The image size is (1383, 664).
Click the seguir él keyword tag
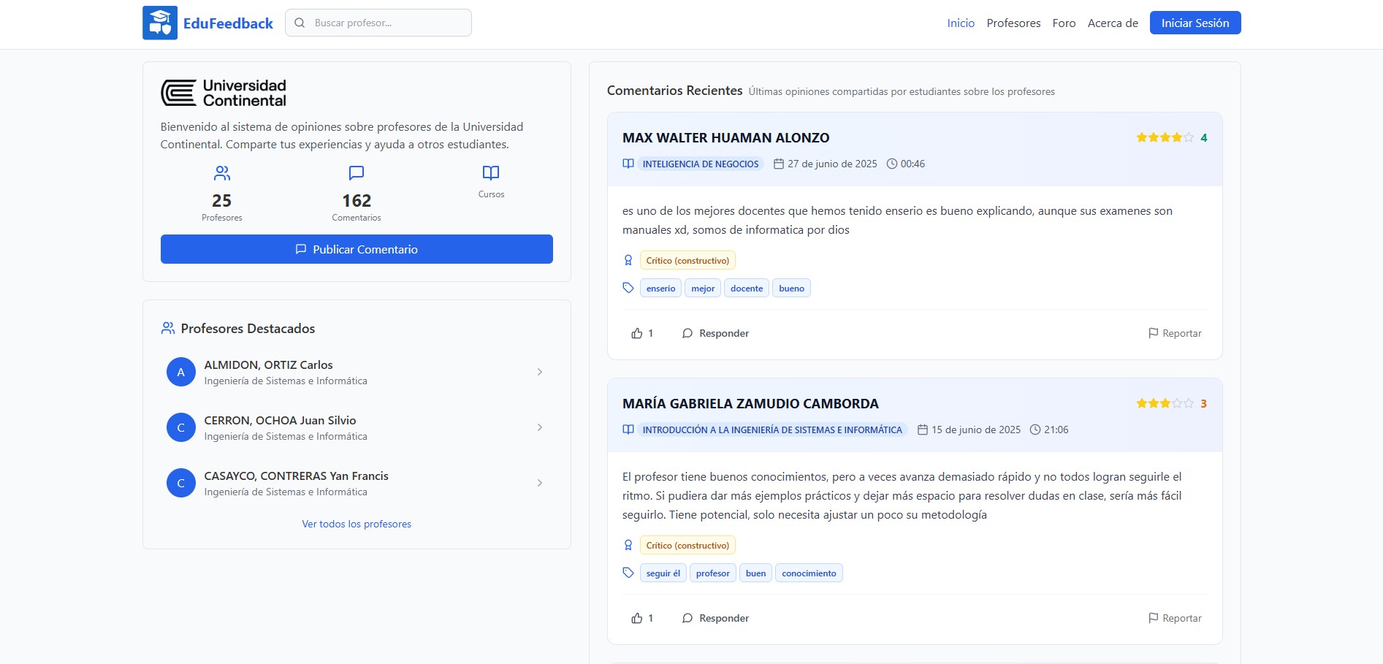pyautogui.click(x=663, y=573)
